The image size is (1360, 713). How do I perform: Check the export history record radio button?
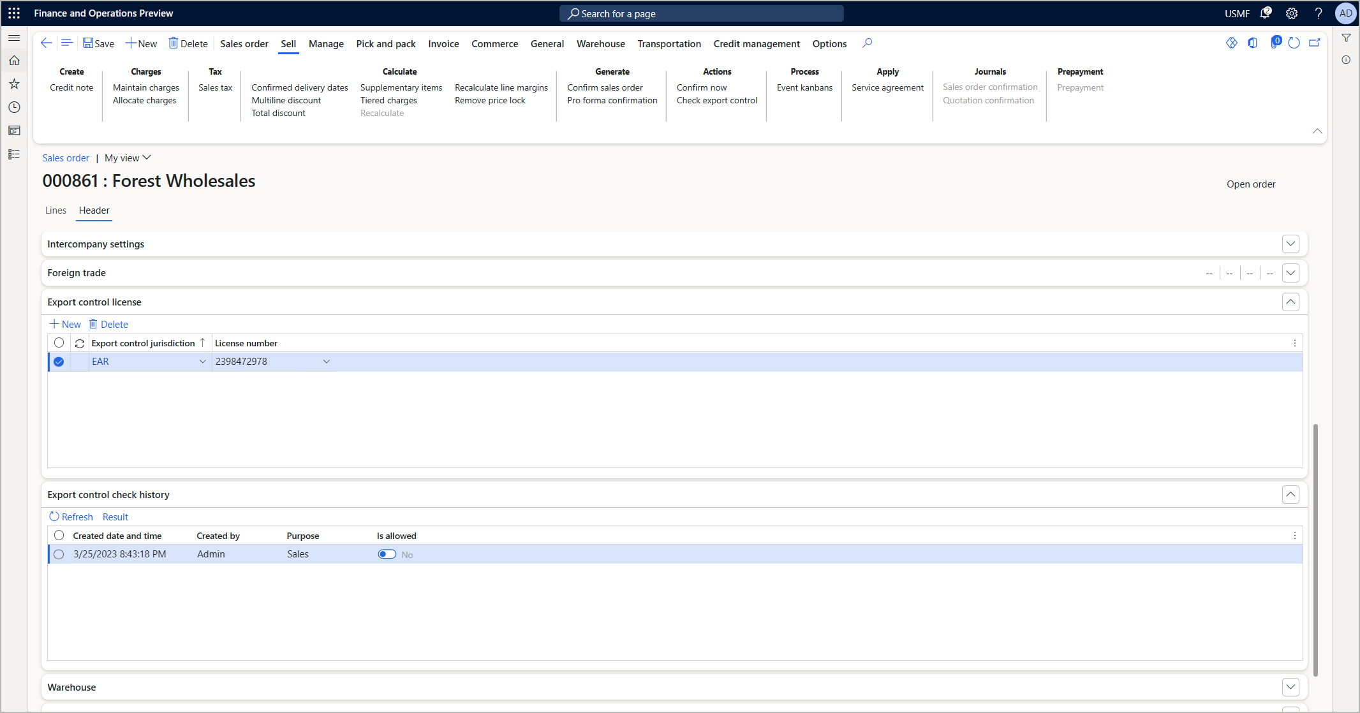click(x=59, y=554)
